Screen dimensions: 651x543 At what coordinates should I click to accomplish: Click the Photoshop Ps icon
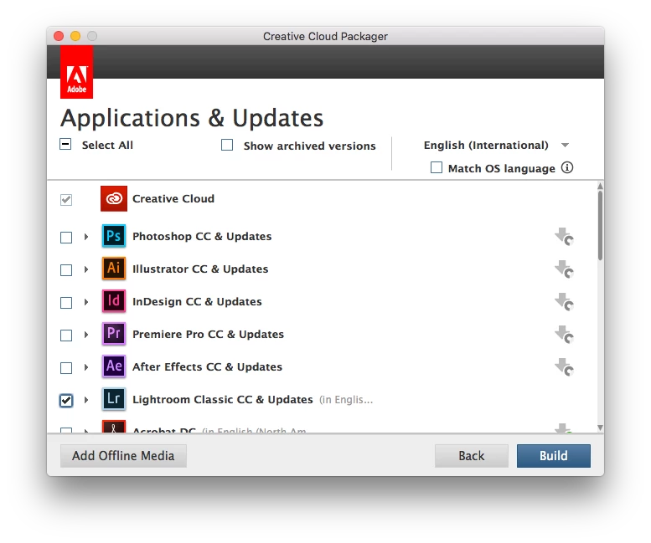pyautogui.click(x=114, y=236)
